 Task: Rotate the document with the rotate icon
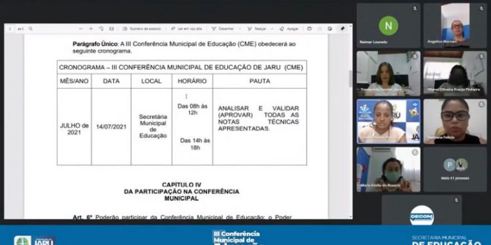pos(101,29)
